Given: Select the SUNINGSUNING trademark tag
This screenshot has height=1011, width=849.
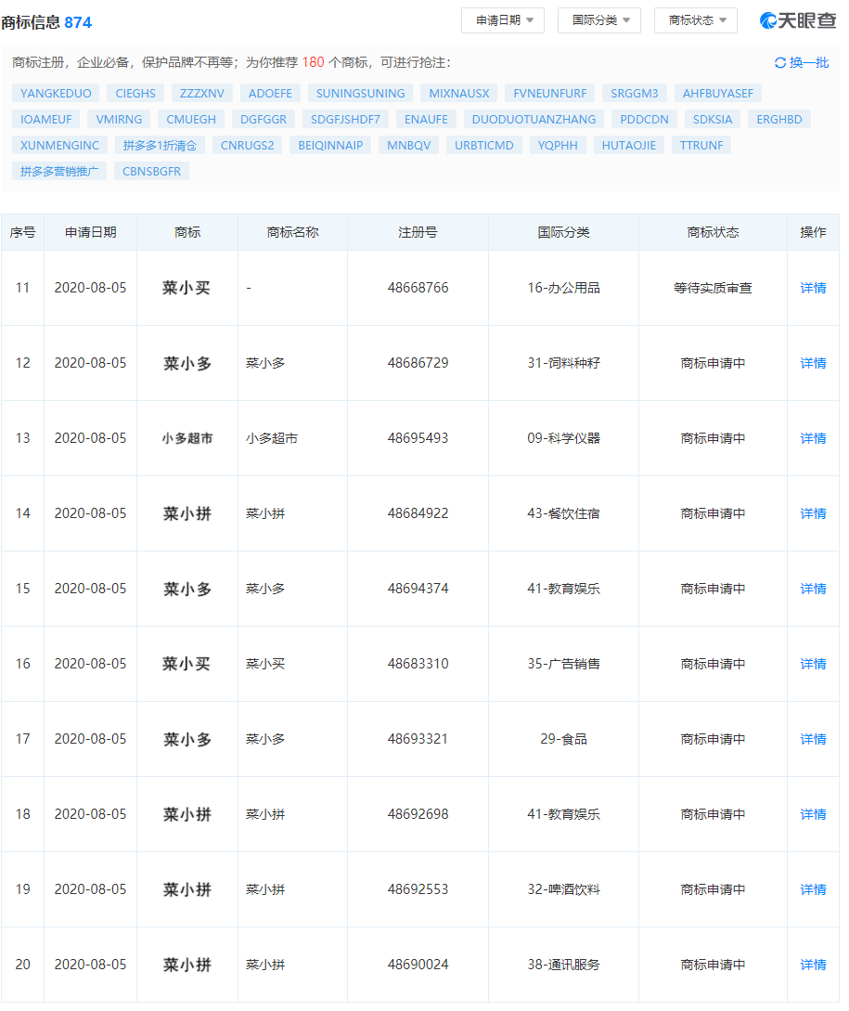Looking at the screenshot, I should [x=360, y=93].
